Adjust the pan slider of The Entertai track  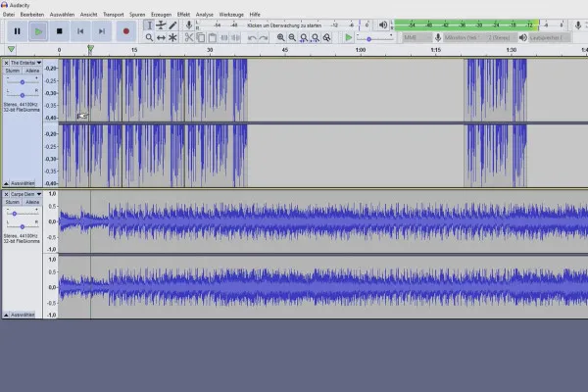[23, 94]
